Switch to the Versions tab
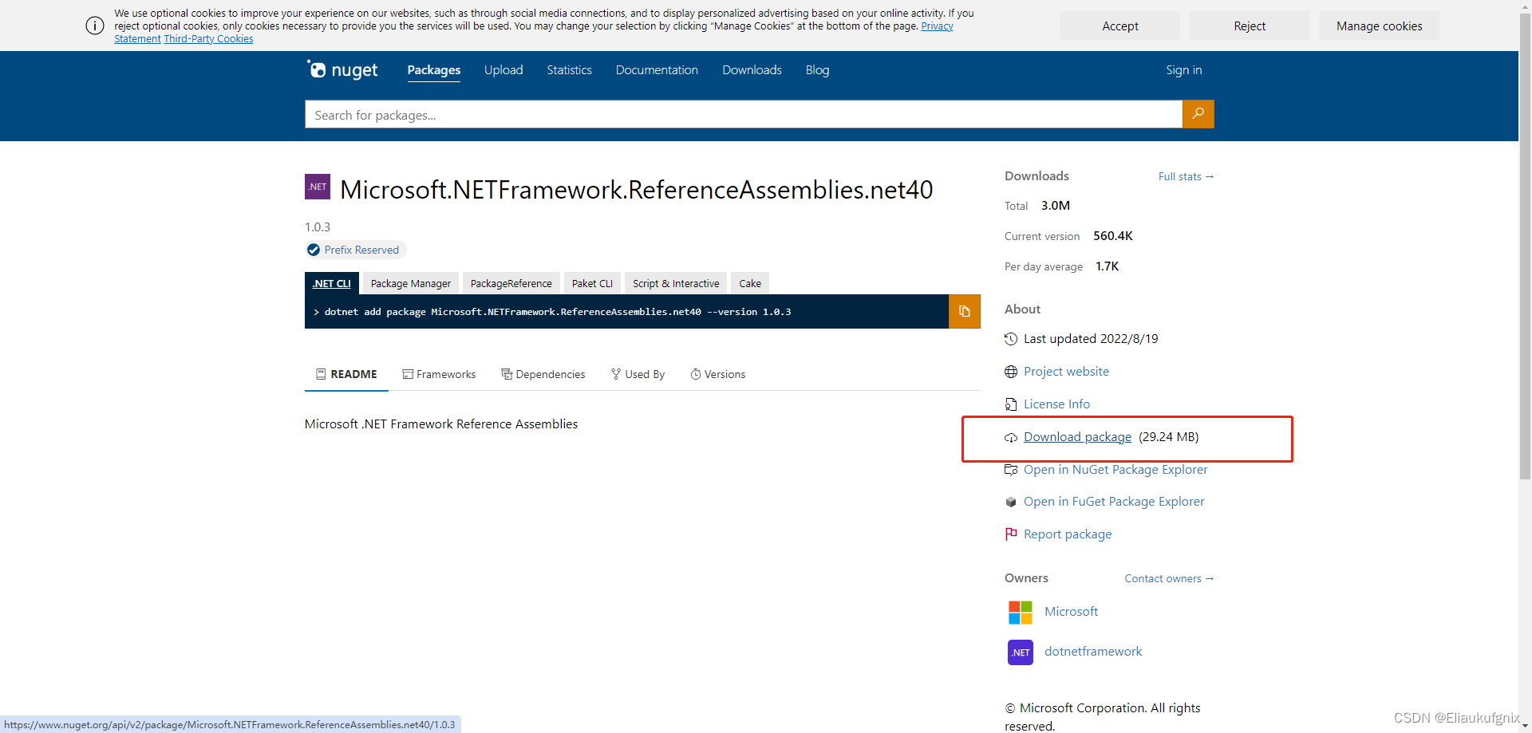The height and width of the screenshot is (733, 1532). 717,373
